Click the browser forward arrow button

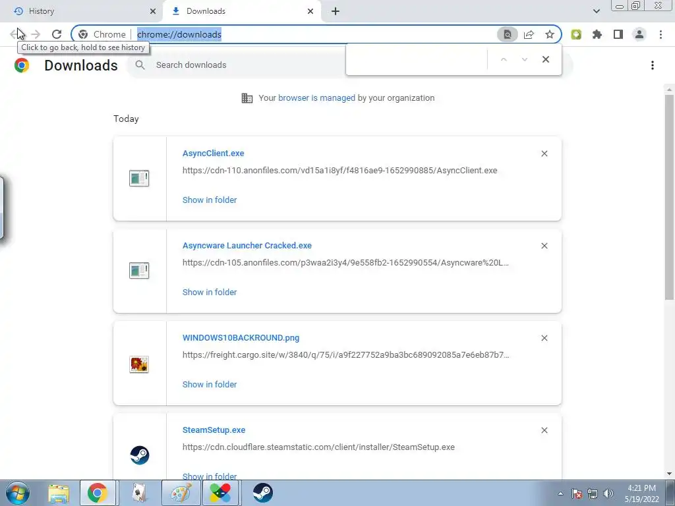click(x=36, y=34)
